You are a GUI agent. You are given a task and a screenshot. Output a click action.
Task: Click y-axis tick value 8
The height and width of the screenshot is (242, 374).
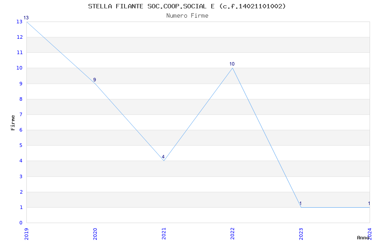tap(21, 99)
